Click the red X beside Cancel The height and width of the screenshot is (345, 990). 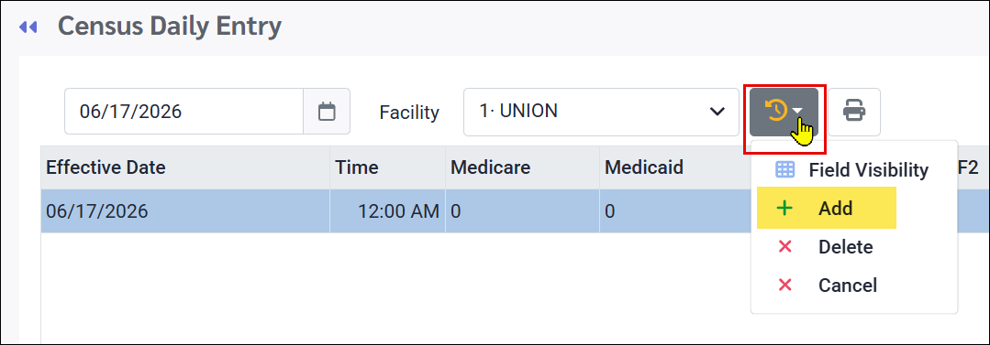tap(784, 286)
